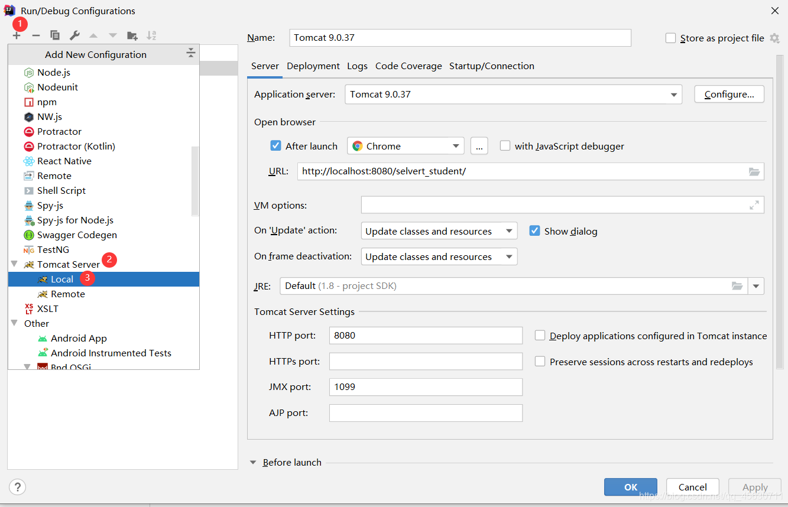Switch to the Server tab

(x=265, y=66)
